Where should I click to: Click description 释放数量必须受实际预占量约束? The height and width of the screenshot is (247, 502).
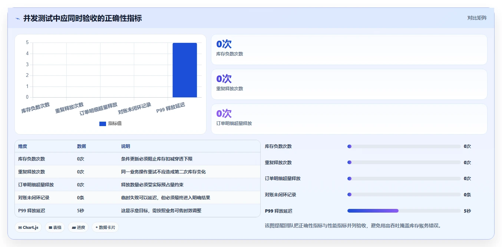[x=152, y=185]
